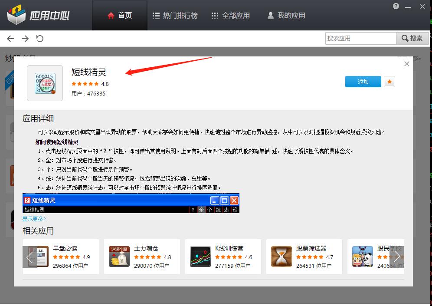Click the magnifier icon to search
The image size is (432, 306).
(404, 38)
